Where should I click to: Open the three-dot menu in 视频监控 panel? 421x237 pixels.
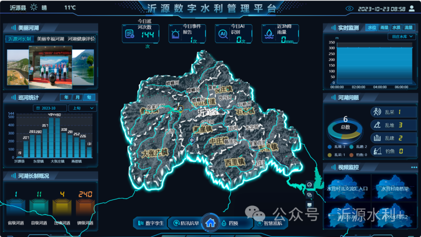click(414, 167)
